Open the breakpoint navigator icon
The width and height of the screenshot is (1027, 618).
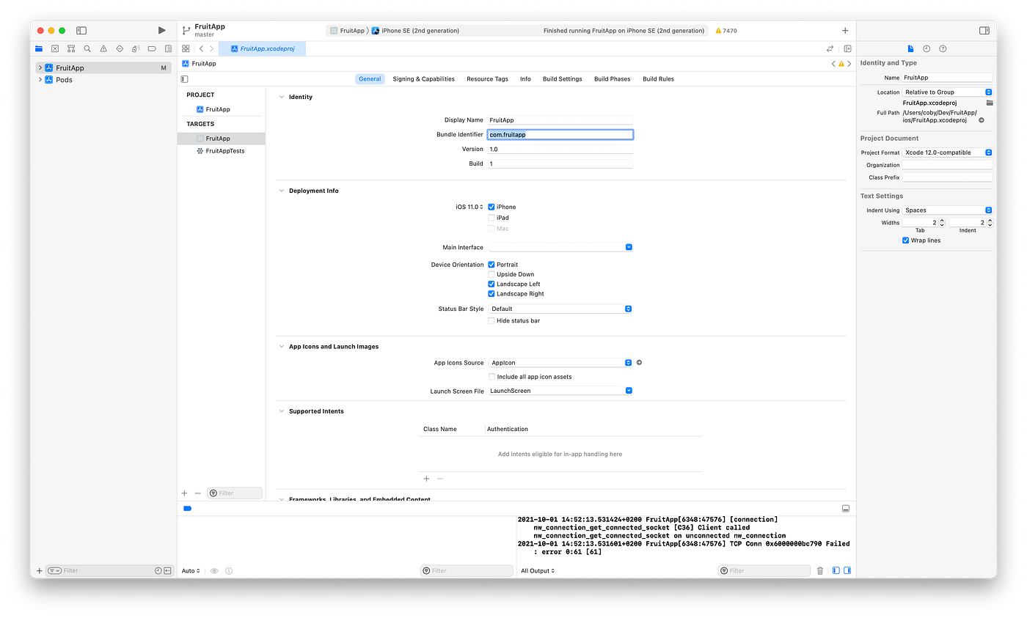tap(152, 48)
